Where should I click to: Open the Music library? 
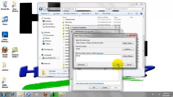(x=48, y=38)
